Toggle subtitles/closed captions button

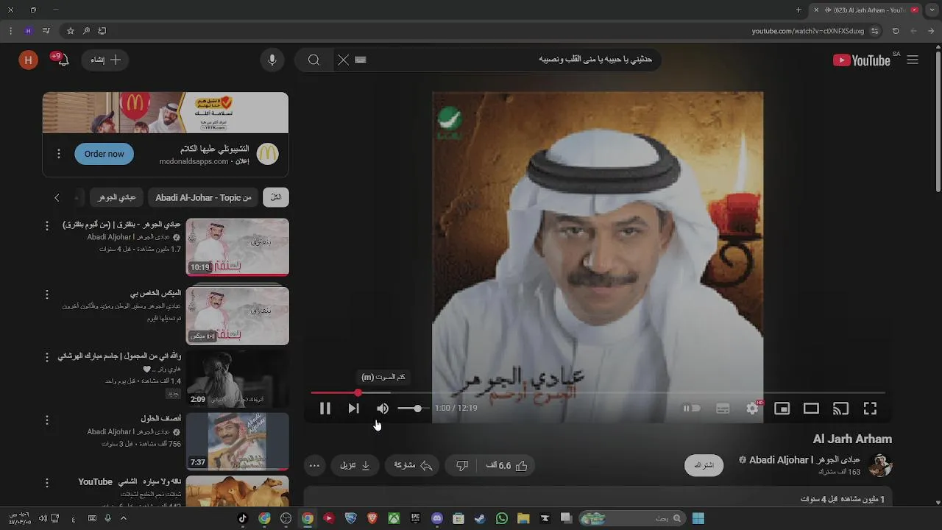[723, 409]
